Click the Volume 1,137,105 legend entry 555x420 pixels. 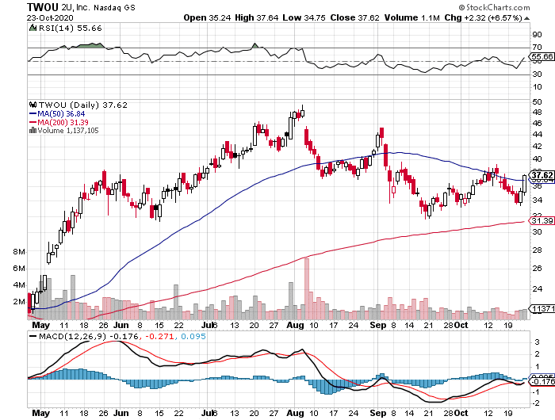(68, 131)
